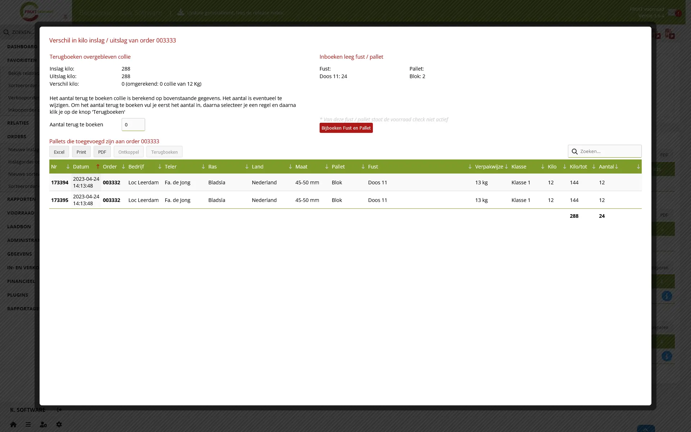Click total Aantal value 24 in footer
The width and height of the screenshot is (691, 432).
tap(602, 216)
